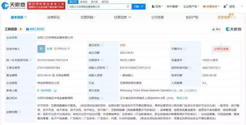Open the 知识产权 tab
The height and width of the screenshot is (125, 246).
(192, 17)
